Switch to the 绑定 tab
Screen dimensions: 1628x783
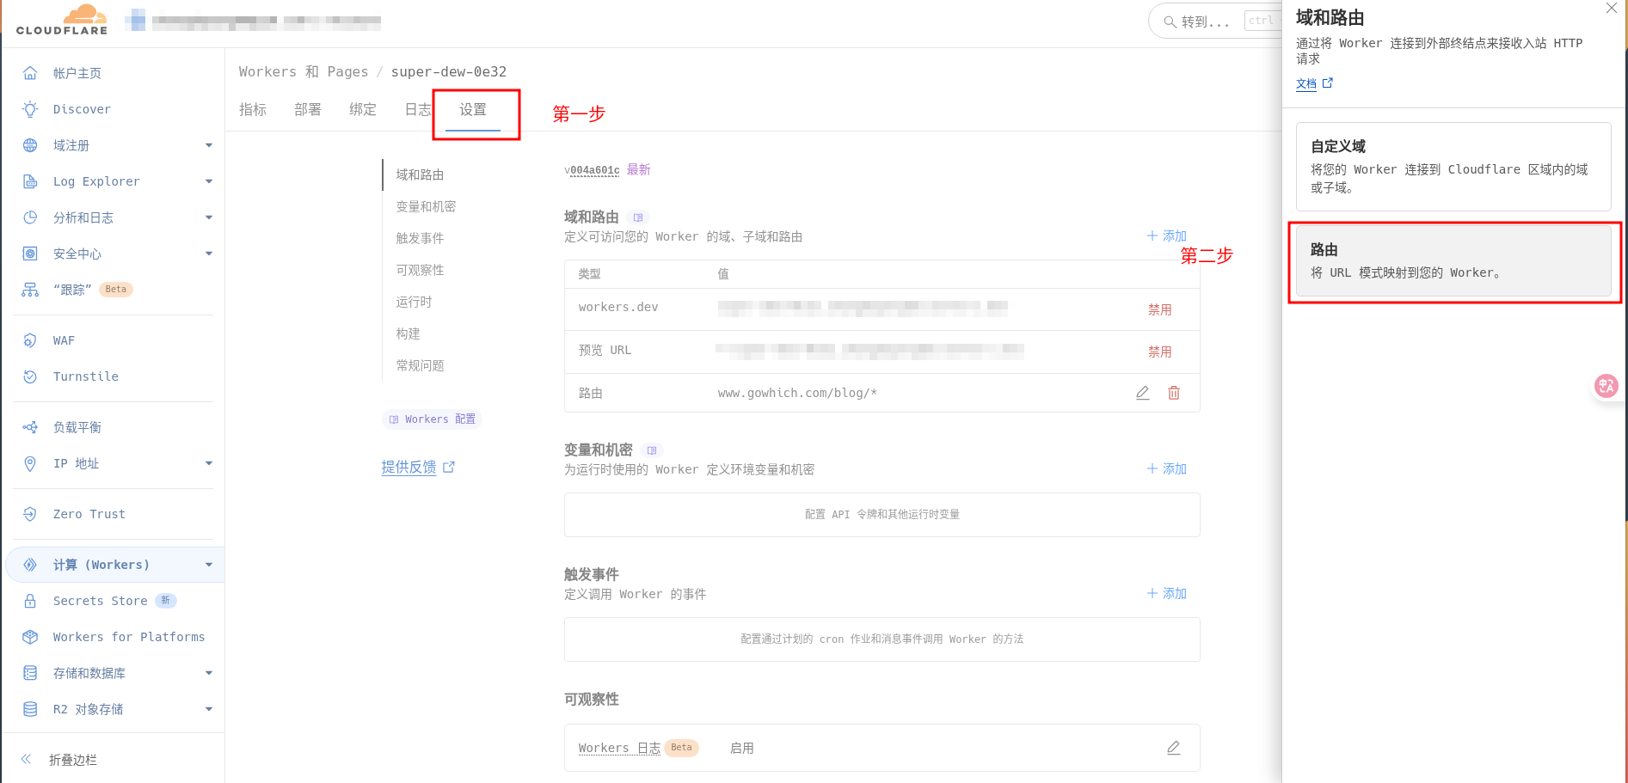click(363, 109)
